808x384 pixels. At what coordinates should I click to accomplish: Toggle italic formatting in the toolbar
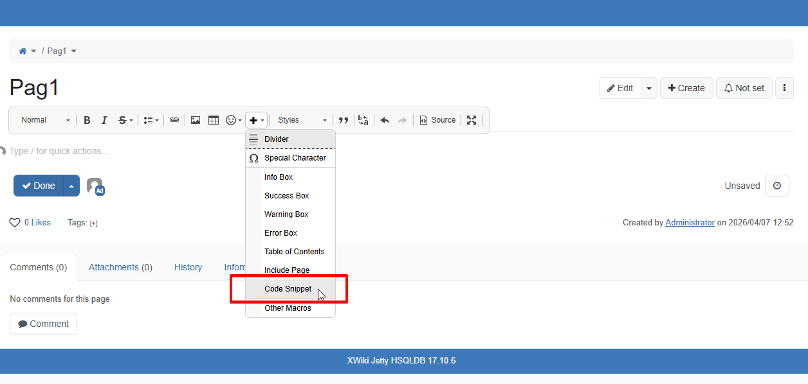tap(104, 120)
